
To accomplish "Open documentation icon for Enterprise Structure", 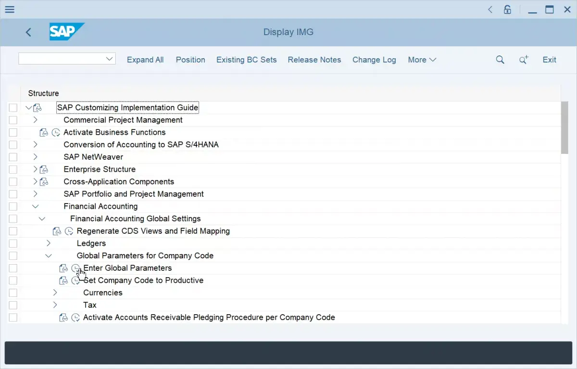I will pos(44,169).
